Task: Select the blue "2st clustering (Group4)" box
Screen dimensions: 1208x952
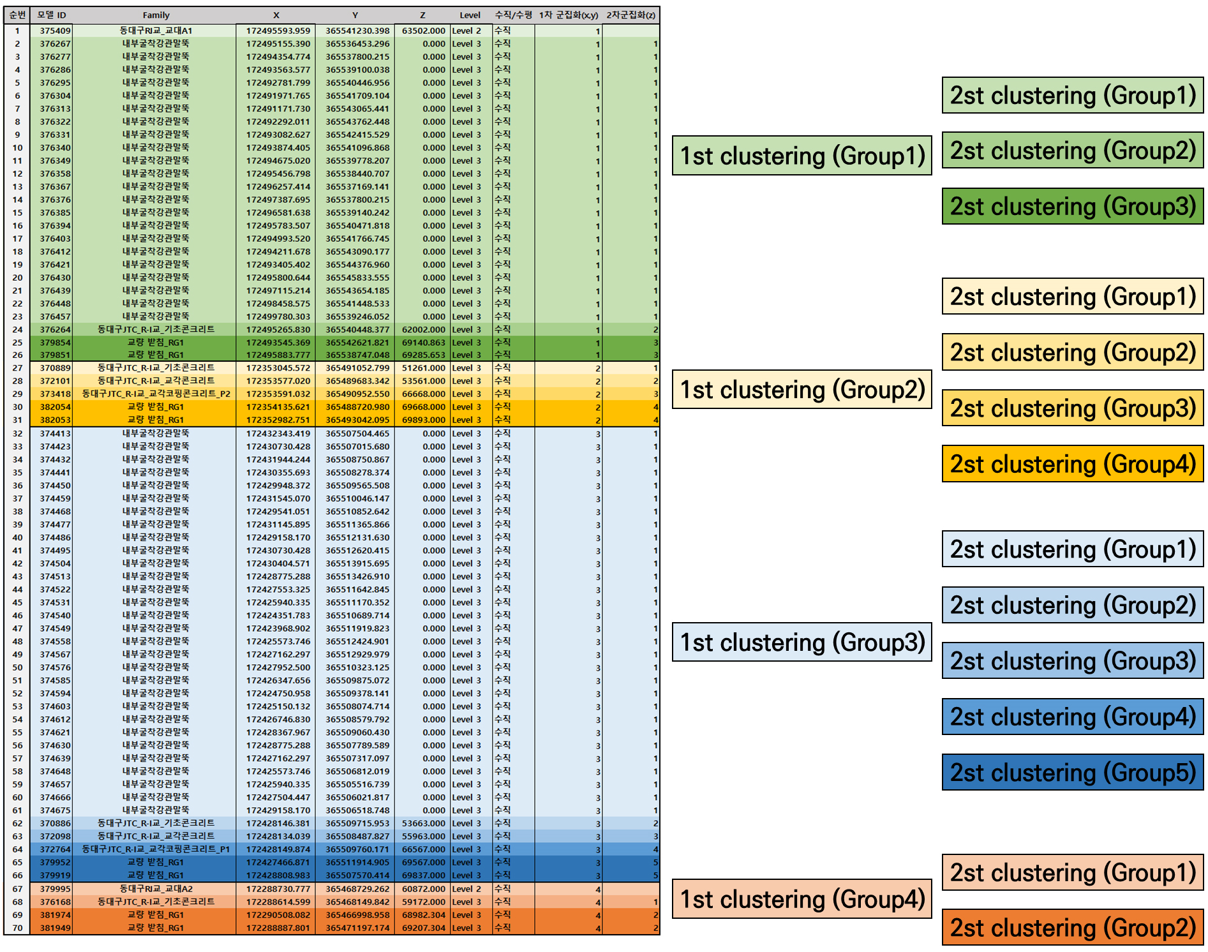Action: [x=1073, y=717]
